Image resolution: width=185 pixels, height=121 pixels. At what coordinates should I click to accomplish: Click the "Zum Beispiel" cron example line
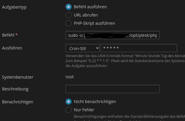point(125,61)
